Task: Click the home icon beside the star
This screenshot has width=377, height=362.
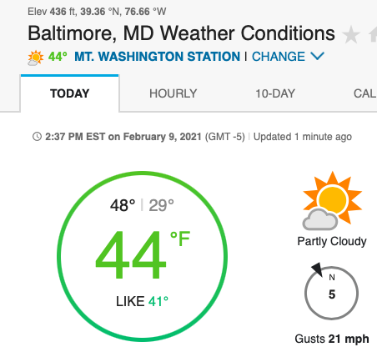Action: 373,34
